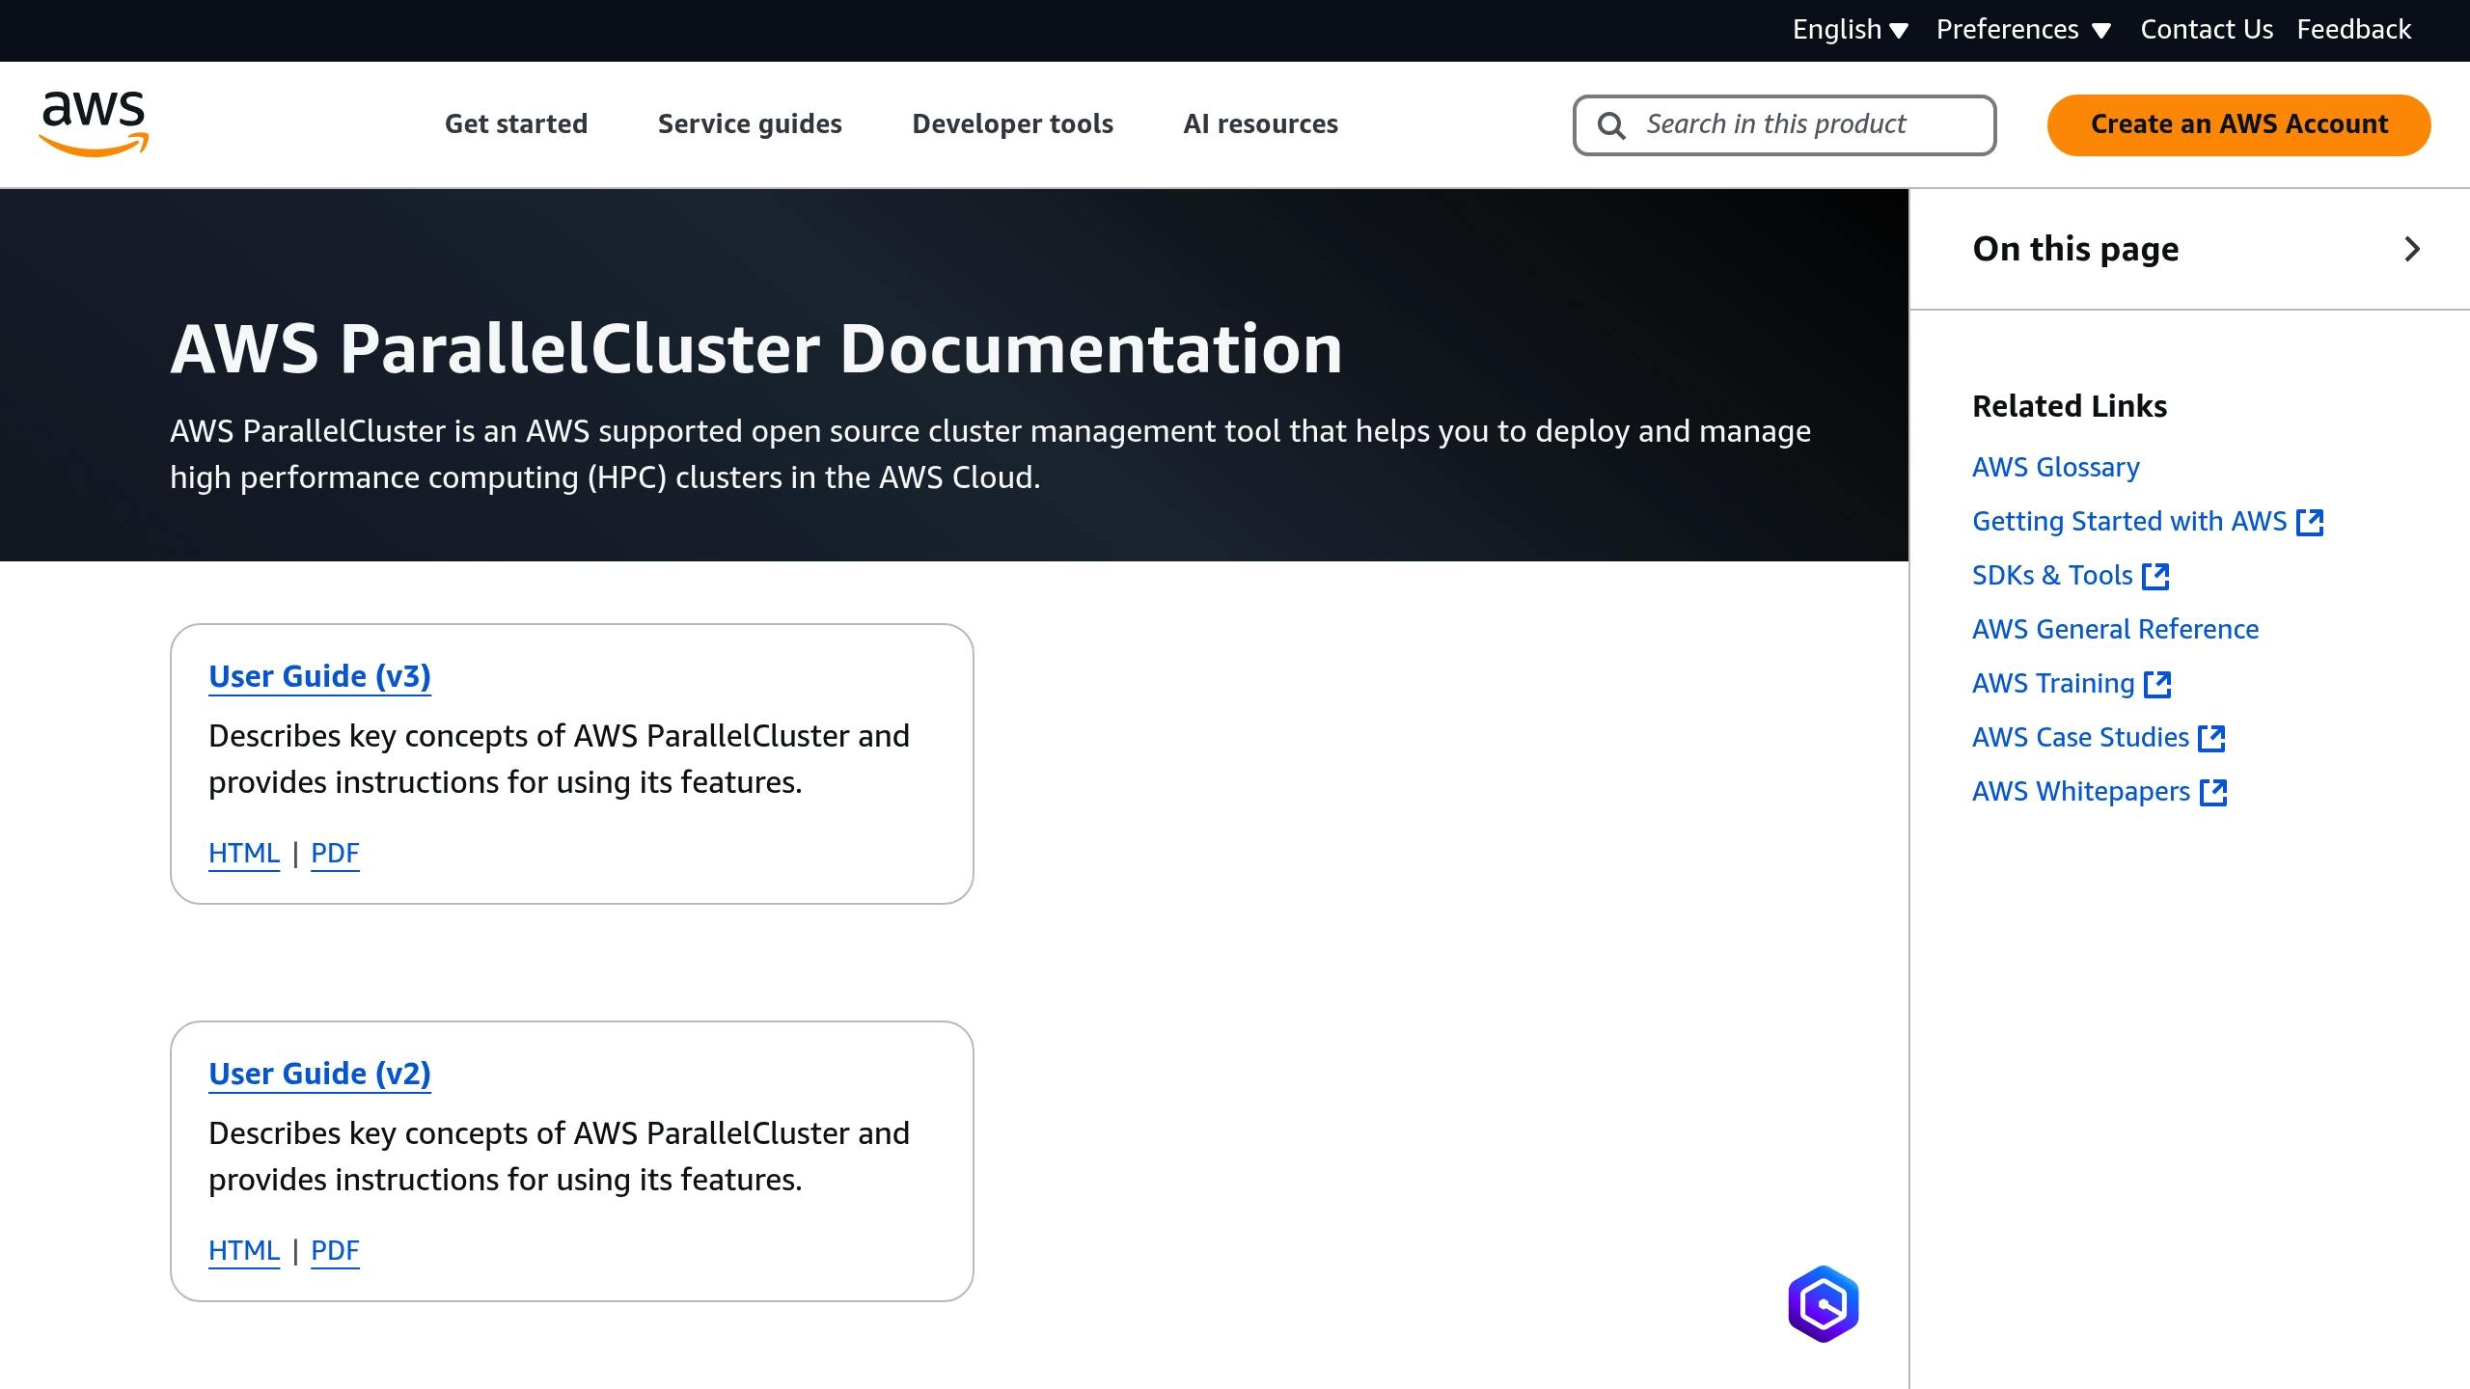
Task: Open HTML version of User Guide (v2)
Action: point(244,1250)
